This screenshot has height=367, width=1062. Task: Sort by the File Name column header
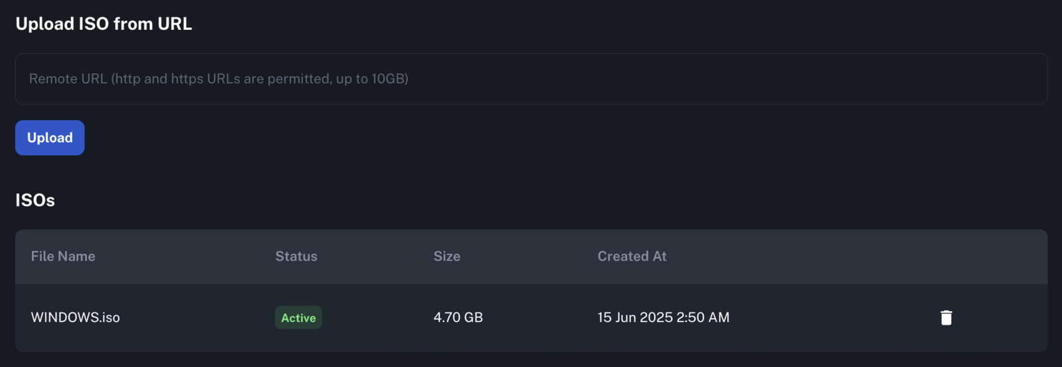(63, 256)
